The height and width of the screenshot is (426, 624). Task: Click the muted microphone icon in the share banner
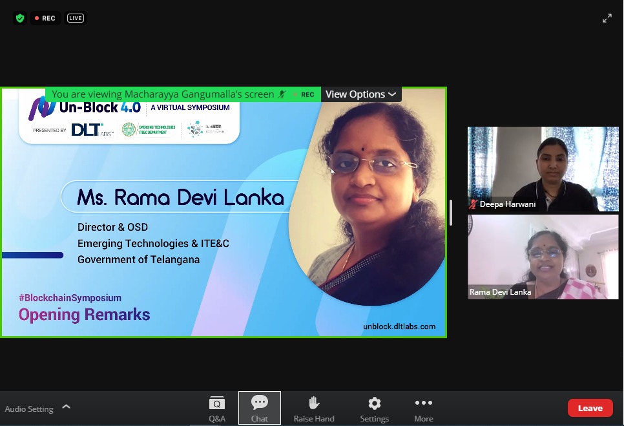coord(282,94)
